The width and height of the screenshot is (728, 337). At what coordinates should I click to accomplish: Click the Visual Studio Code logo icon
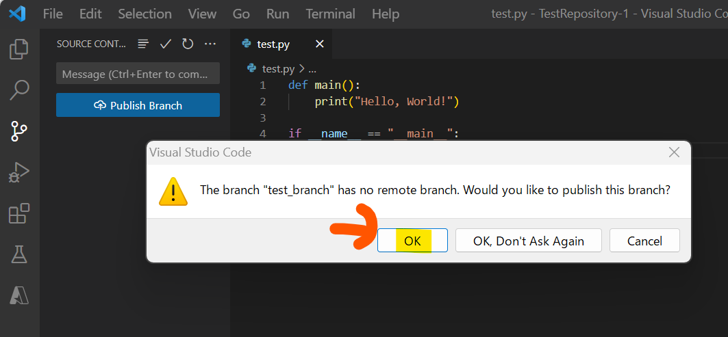tap(17, 14)
